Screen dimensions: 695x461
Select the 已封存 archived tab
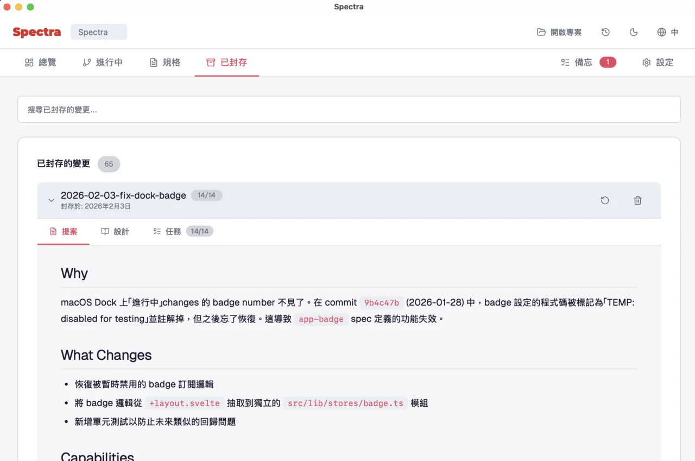[x=227, y=62]
